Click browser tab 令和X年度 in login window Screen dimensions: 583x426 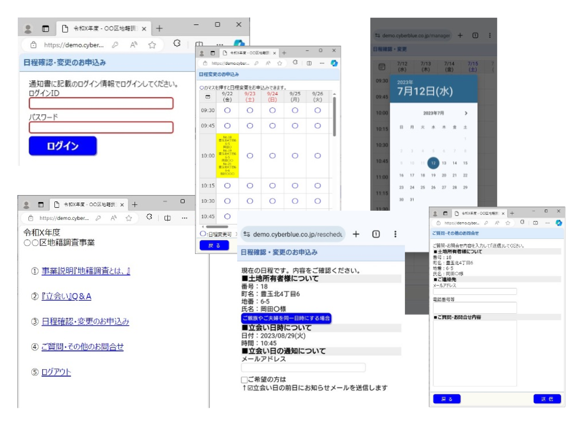point(103,29)
